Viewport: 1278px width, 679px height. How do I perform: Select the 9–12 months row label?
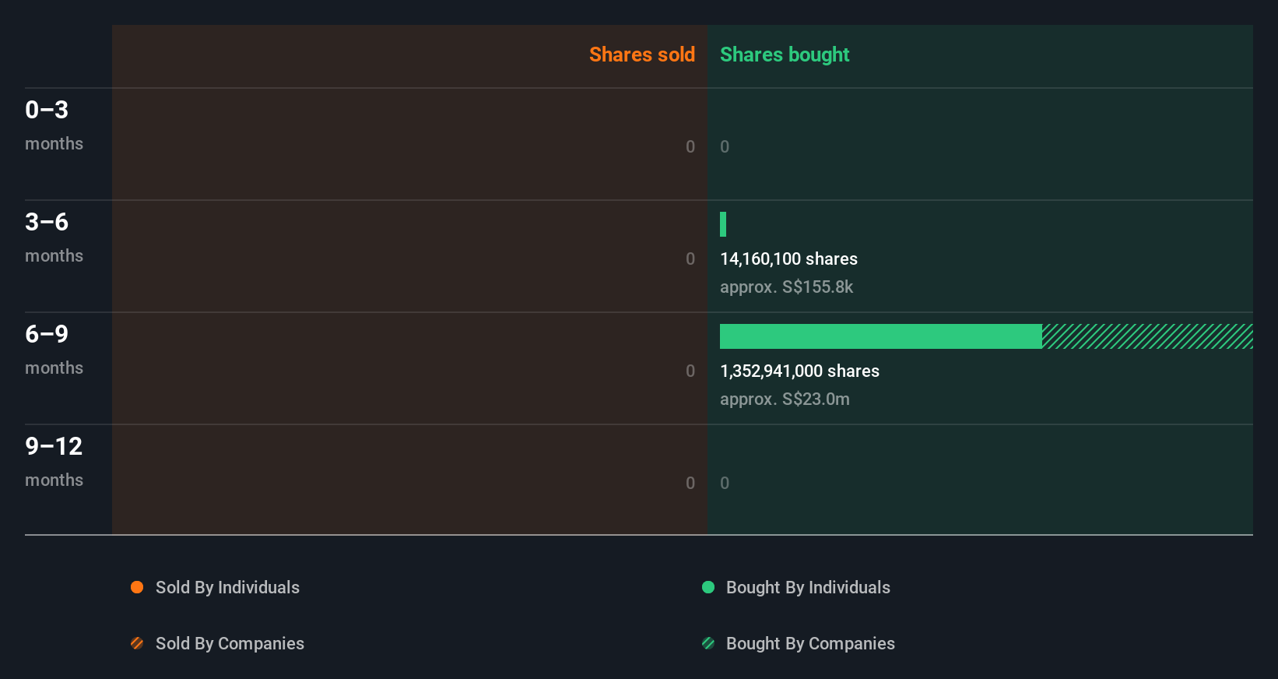[x=54, y=462]
